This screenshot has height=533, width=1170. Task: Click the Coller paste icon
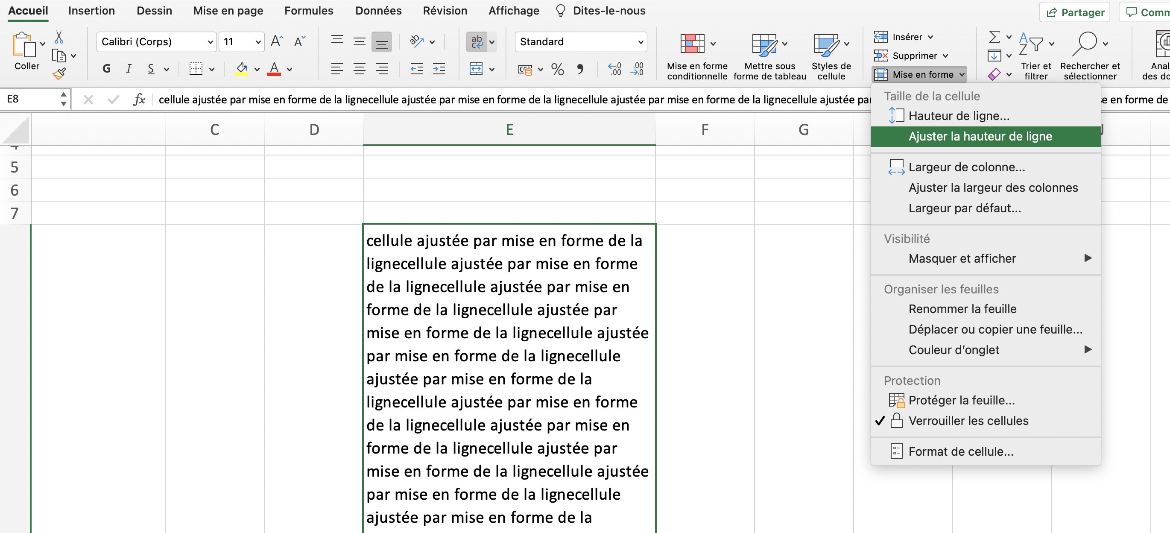coord(23,45)
